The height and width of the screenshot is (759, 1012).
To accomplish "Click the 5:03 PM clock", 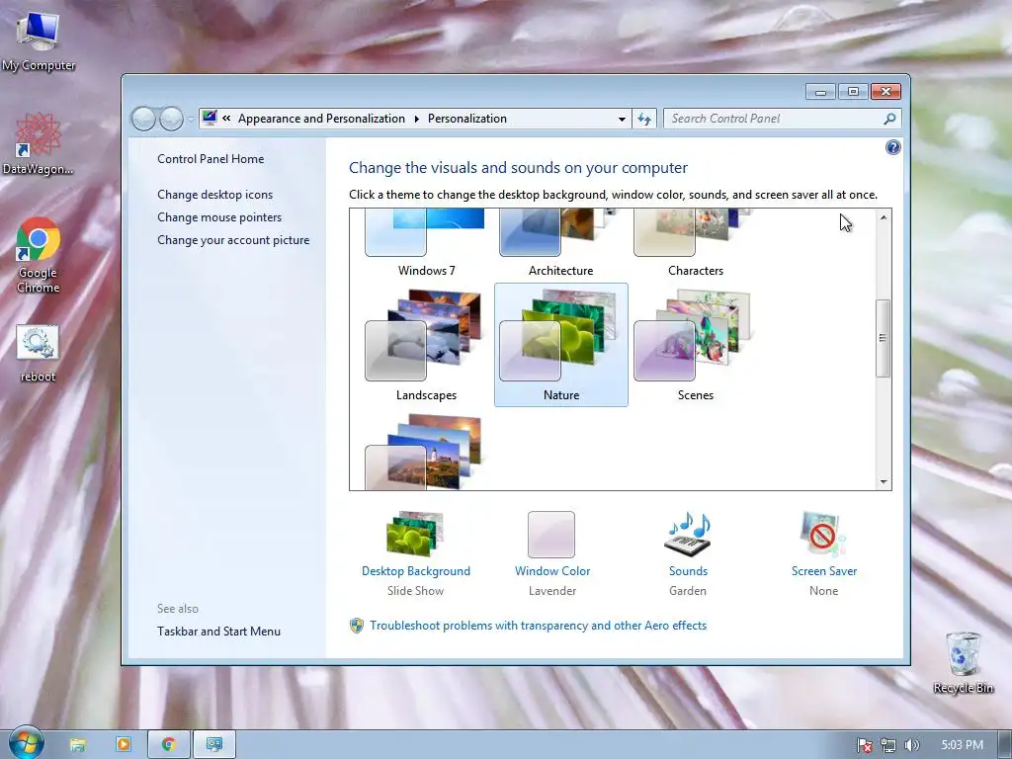I will pyautogui.click(x=962, y=745).
